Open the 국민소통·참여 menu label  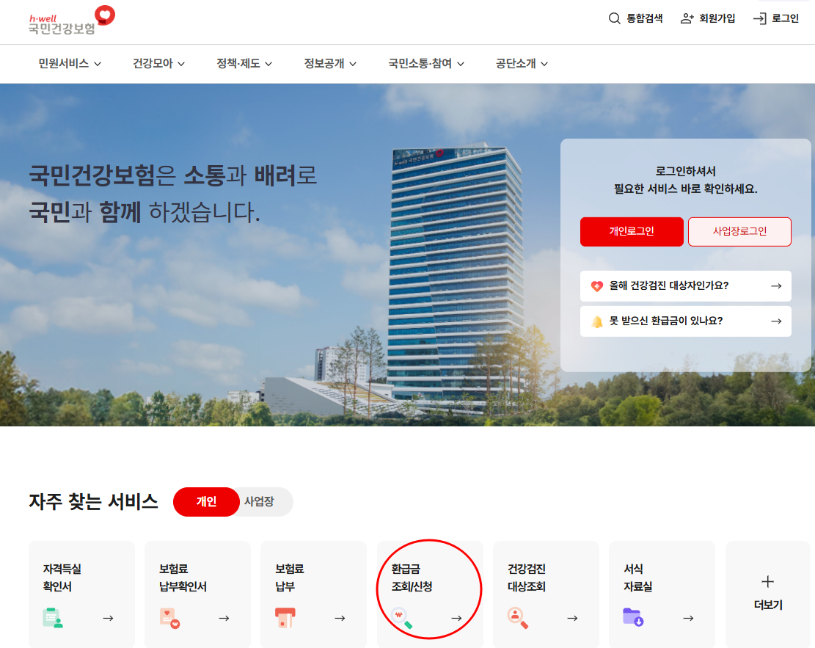[x=420, y=63]
